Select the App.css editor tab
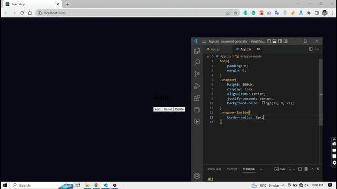This screenshot has width=337, height=189. tap(246, 49)
